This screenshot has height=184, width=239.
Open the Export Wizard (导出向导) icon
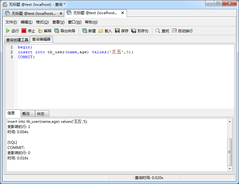pyautogui.click(x=57, y=31)
